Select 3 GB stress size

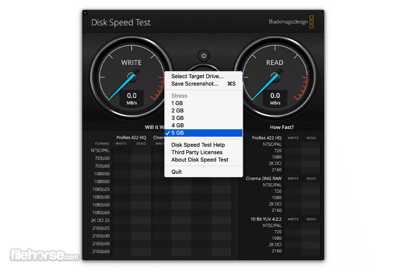tap(203, 118)
